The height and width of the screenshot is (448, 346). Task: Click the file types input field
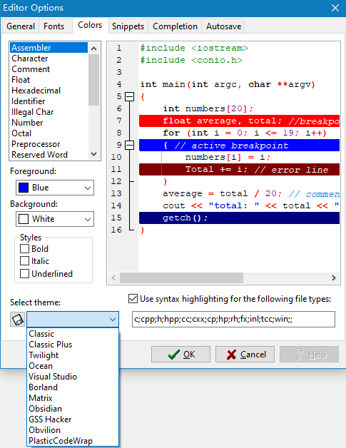click(233, 319)
